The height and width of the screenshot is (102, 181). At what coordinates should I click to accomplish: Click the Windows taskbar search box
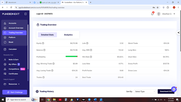23,100
